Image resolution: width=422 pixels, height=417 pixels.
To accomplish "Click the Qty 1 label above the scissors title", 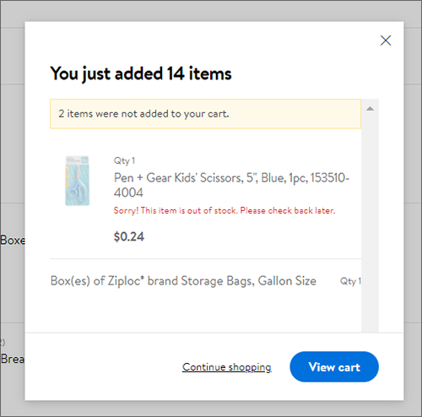I will [x=124, y=160].
